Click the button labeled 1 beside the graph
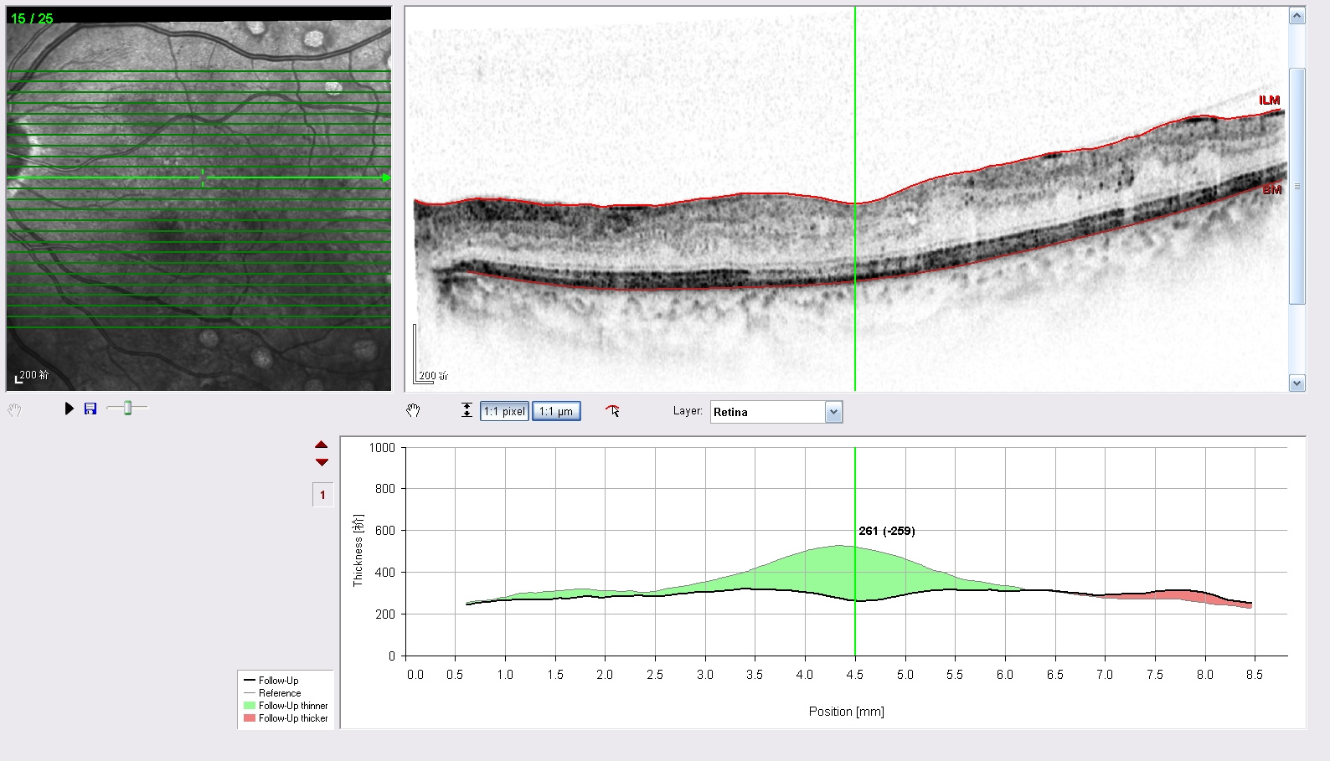 click(322, 495)
